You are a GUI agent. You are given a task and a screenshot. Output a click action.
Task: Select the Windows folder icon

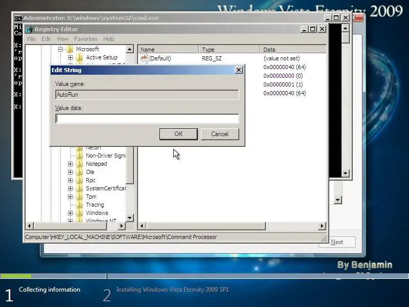[80, 213]
